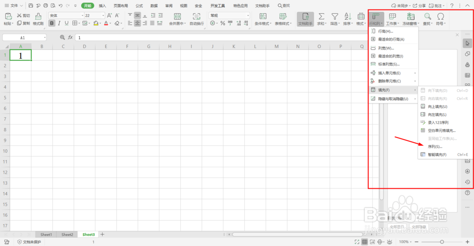Open the fill color dropdown arrow
The height and width of the screenshot is (246, 474).
click(100, 23)
